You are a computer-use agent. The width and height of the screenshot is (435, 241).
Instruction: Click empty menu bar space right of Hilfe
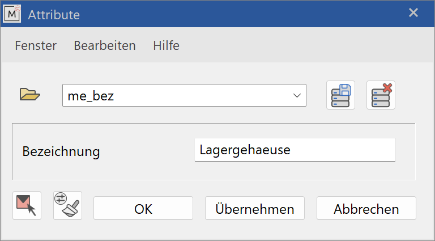coord(305,45)
